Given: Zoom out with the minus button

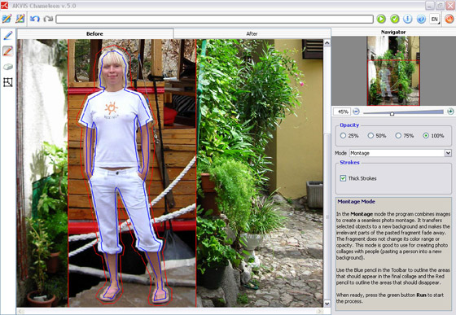Looking at the screenshot, I should pos(357,112).
